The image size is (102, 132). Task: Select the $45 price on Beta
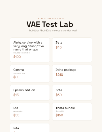pyautogui.click(x=59, y=47)
